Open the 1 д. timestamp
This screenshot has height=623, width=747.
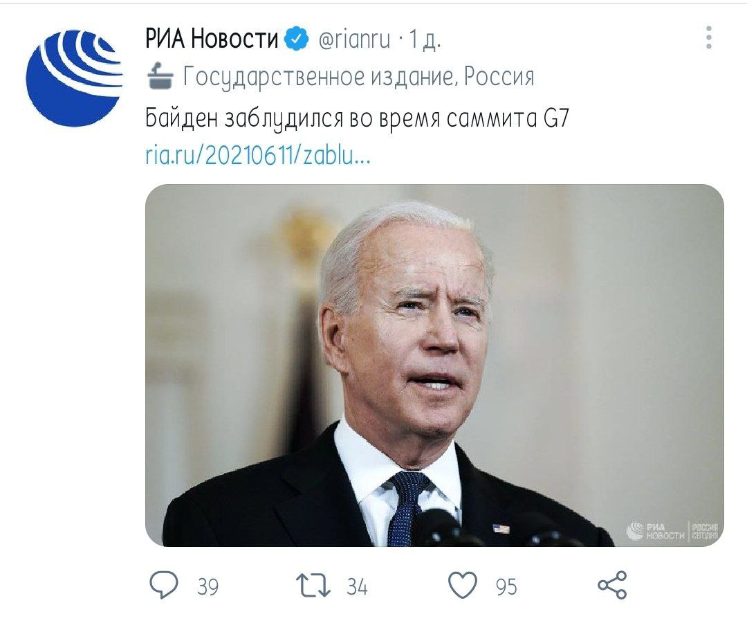click(x=425, y=39)
